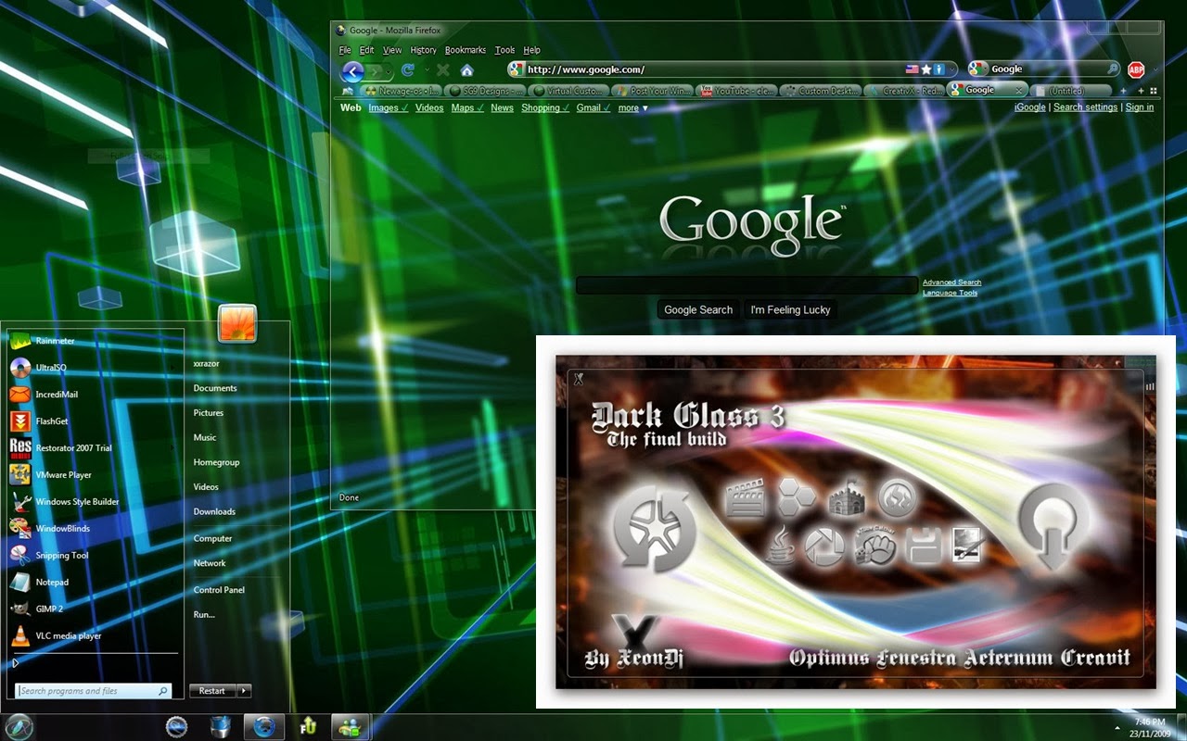
Task: Open a new tab with plus button
Action: 1123,91
